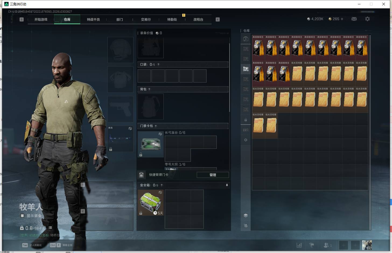Open the statistics bar chart icon

(x=299, y=245)
